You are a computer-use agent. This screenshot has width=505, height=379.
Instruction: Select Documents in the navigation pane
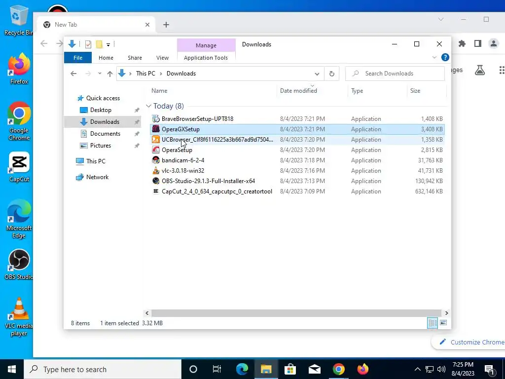pyautogui.click(x=105, y=134)
